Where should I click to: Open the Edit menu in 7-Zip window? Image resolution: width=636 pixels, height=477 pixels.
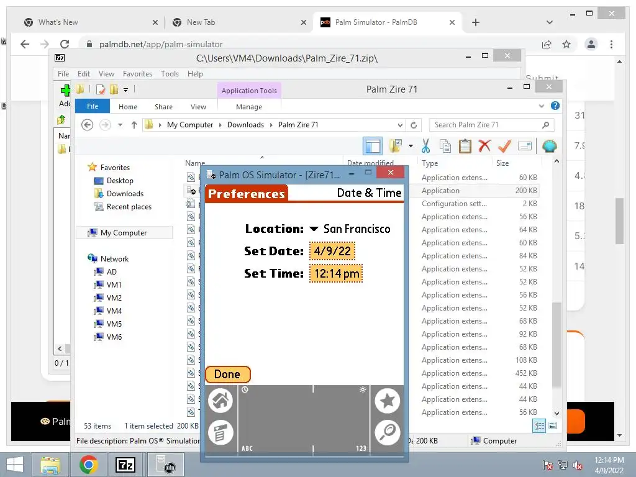click(84, 74)
